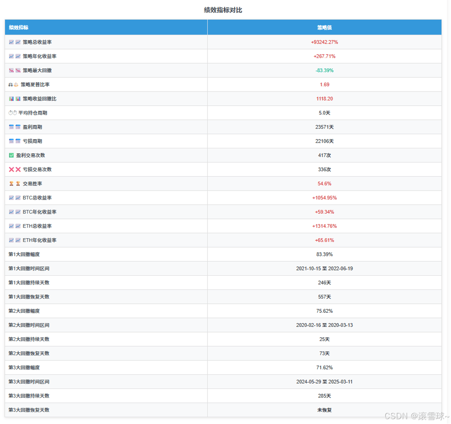The height and width of the screenshot is (424, 451).
Task: Click the +59.34% value
Action: (324, 212)
